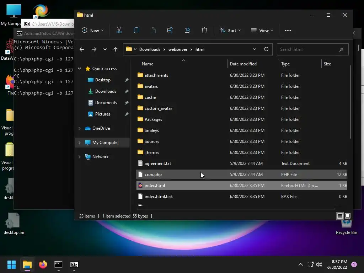Viewport: 364px width, 273px height.
Task: Expand the OneDrive tree node
Action: coord(79,128)
